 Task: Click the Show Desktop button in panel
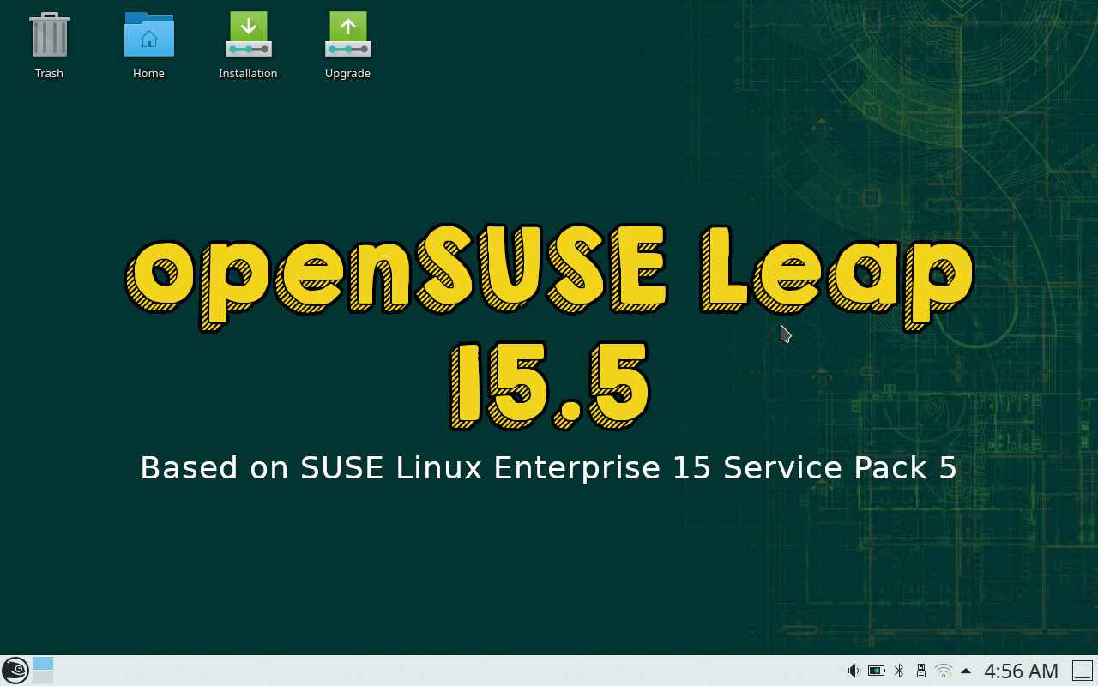pos(1083,671)
